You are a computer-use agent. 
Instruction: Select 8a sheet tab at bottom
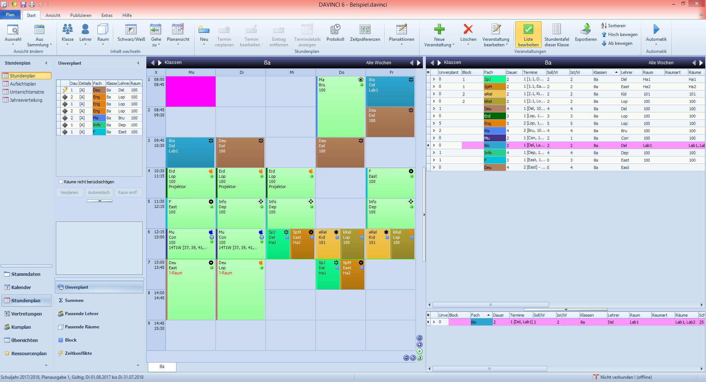(162, 367)
